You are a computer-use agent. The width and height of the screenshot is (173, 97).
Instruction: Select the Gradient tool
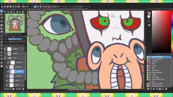[2, 32]
